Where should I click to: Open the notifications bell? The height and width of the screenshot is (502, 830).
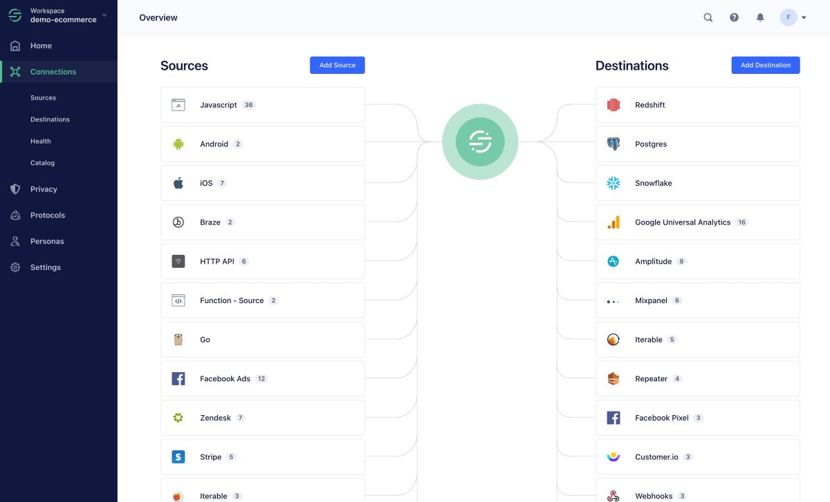pyautogui.click(x=760, y=18)
